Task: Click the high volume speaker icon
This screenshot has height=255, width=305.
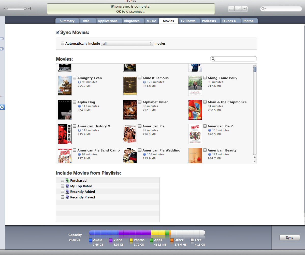Action: (29, 9)
